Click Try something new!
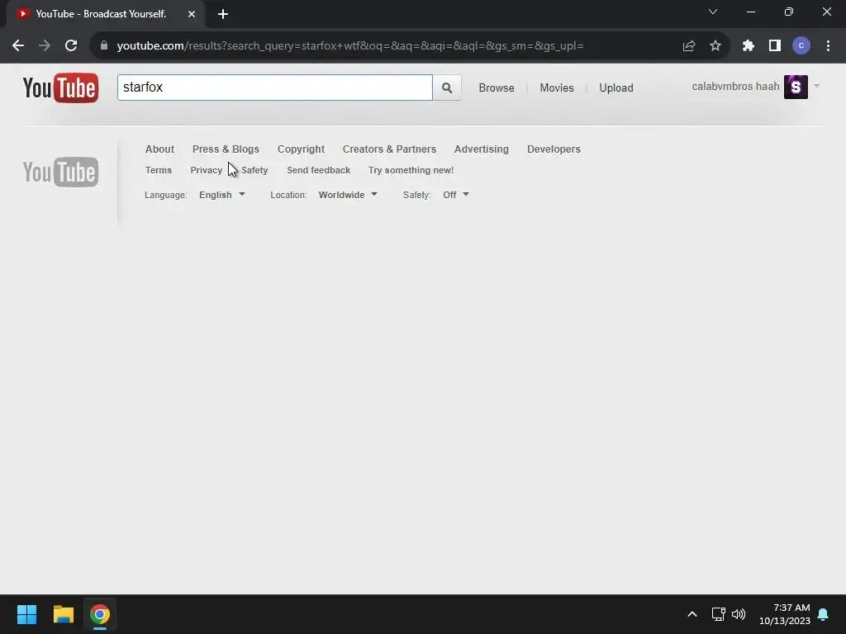The width and height of the screenshot is (846, 634). [x=411, y=170]
